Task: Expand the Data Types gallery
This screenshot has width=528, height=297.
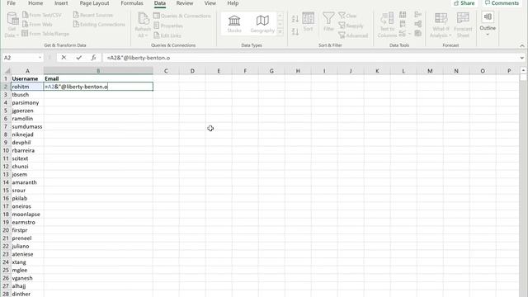Action: (280, 31)
